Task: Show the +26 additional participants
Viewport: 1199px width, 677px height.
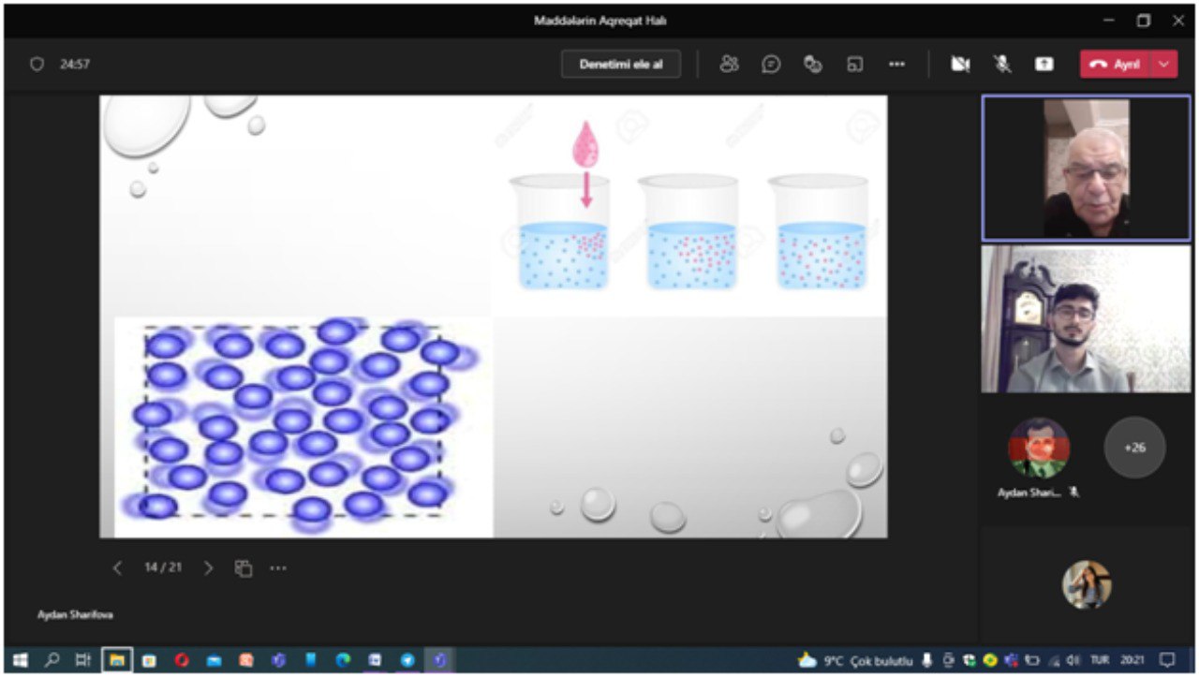Action: click(x=1134, y=448)
